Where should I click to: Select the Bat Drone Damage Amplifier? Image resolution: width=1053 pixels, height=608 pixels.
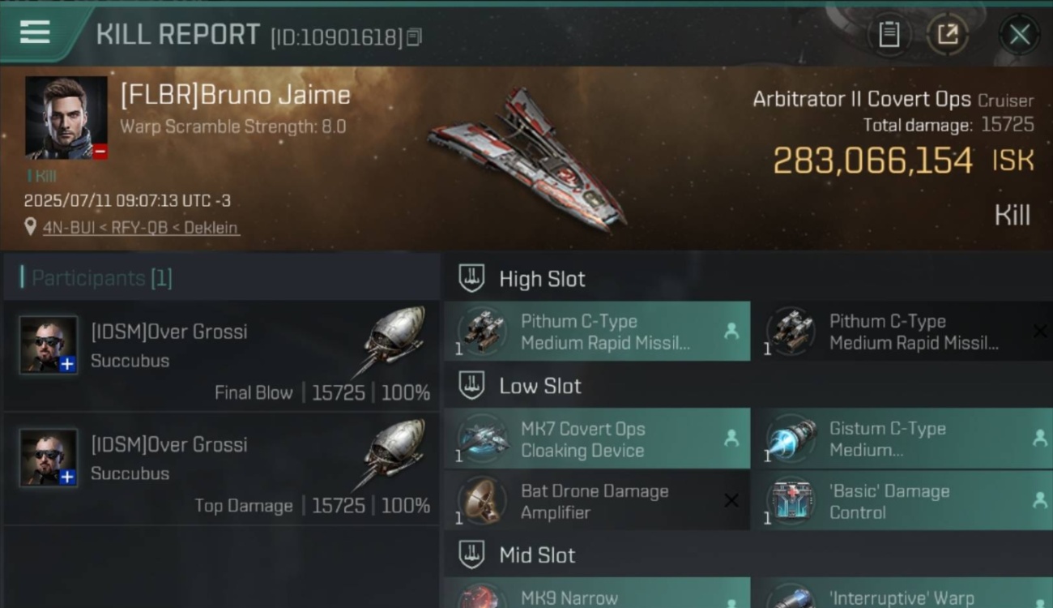tap(597, 501)
